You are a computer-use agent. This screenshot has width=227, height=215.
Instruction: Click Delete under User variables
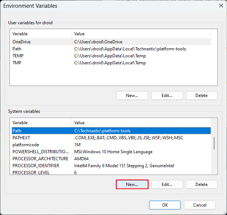pyautogui.click(x=201, y=96)
